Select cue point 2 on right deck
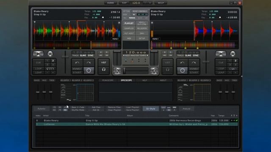Image resolution: width=271 pixels, height=152 pixels. (x=235, y=61)
